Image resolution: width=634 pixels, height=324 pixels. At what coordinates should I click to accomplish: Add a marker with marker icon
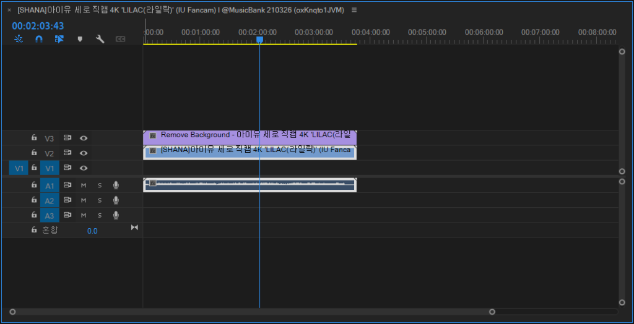coord(80,39)
